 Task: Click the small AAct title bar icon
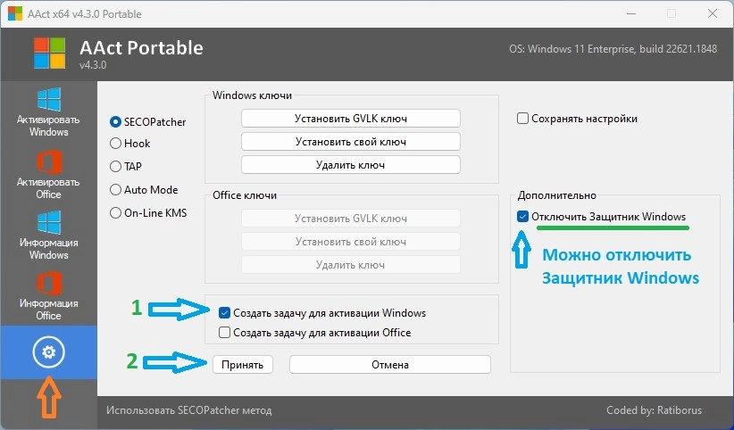click(15, 13)
